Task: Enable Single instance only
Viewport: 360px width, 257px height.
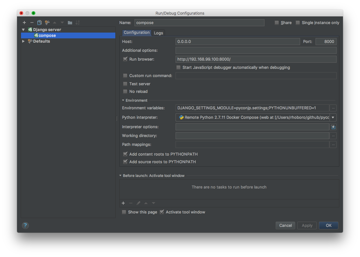Action: 298,23
